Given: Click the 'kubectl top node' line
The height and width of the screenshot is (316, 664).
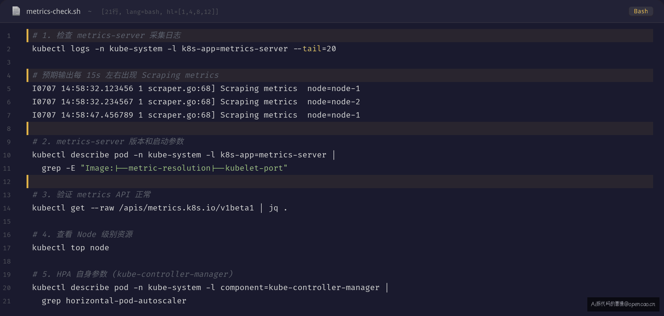Looking at the screenshot, I should point(71,248).
